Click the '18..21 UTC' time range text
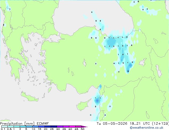 point(140,124)
